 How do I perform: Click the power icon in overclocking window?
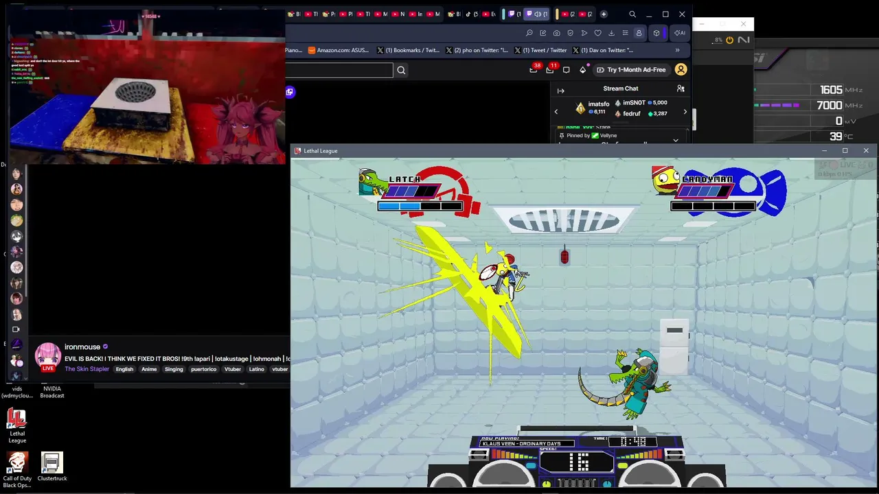point(729,40)
